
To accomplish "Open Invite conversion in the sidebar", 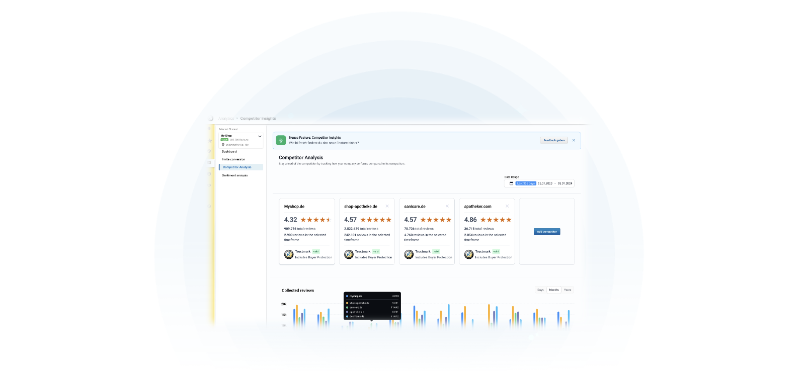I will coord(233,159).
